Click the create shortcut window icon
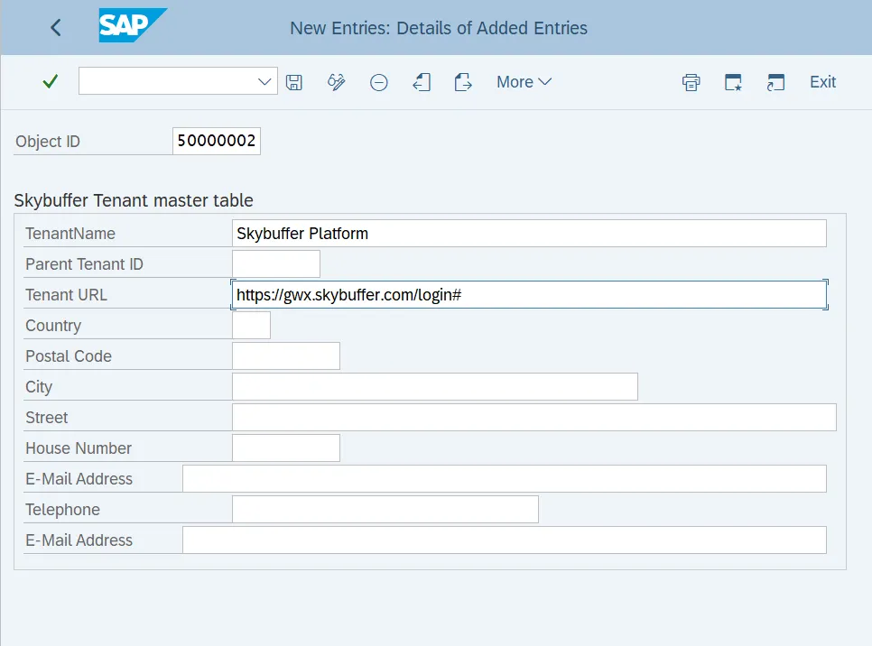 click(x=775, y=82)
